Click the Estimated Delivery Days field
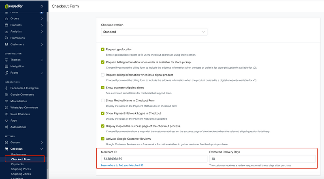324x179 pixels. 262,159
